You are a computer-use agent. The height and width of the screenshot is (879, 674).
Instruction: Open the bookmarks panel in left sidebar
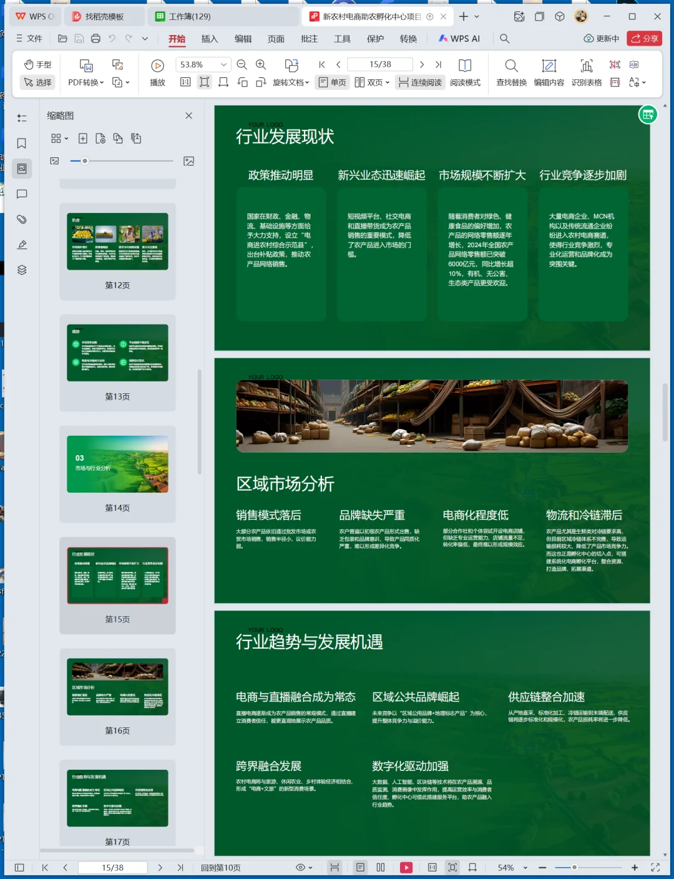point(22,143)
